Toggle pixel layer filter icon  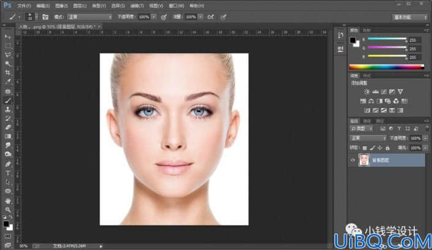[383, 129]
